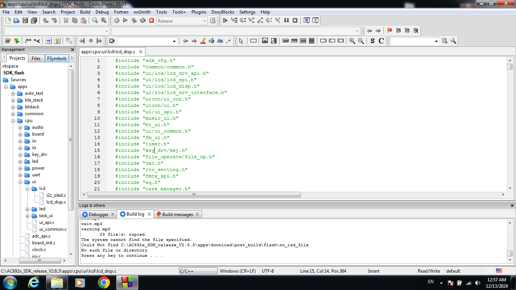Open Find with the magnifier icon
This screenshot has height=290, width=516.
(x=95, y=21)
